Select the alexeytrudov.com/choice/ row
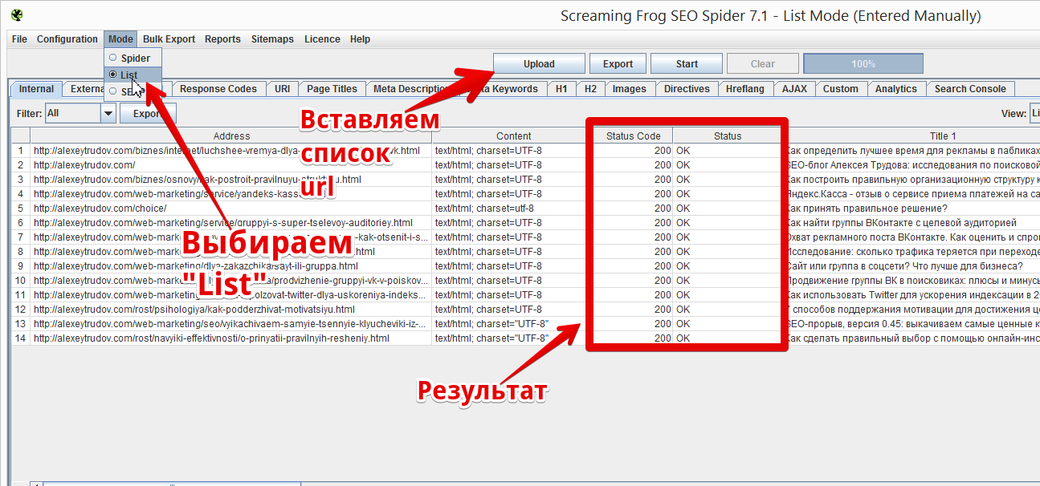The image size is (1040, 486). [x=100, y=209]
